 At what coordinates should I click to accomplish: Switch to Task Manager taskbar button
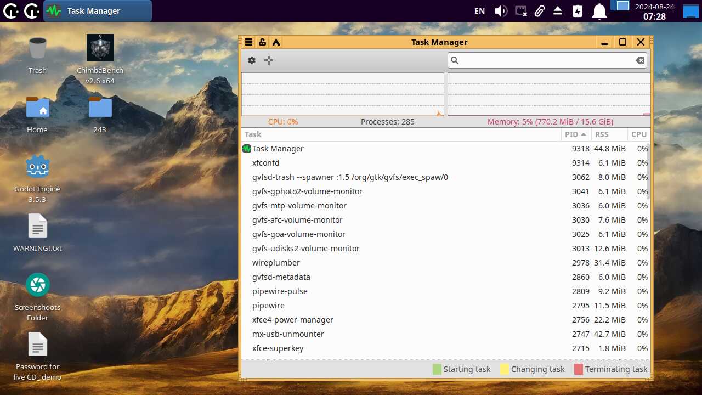[x=98, y=11]
